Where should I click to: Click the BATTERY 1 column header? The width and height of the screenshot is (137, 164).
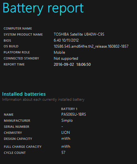click(69, 109)
